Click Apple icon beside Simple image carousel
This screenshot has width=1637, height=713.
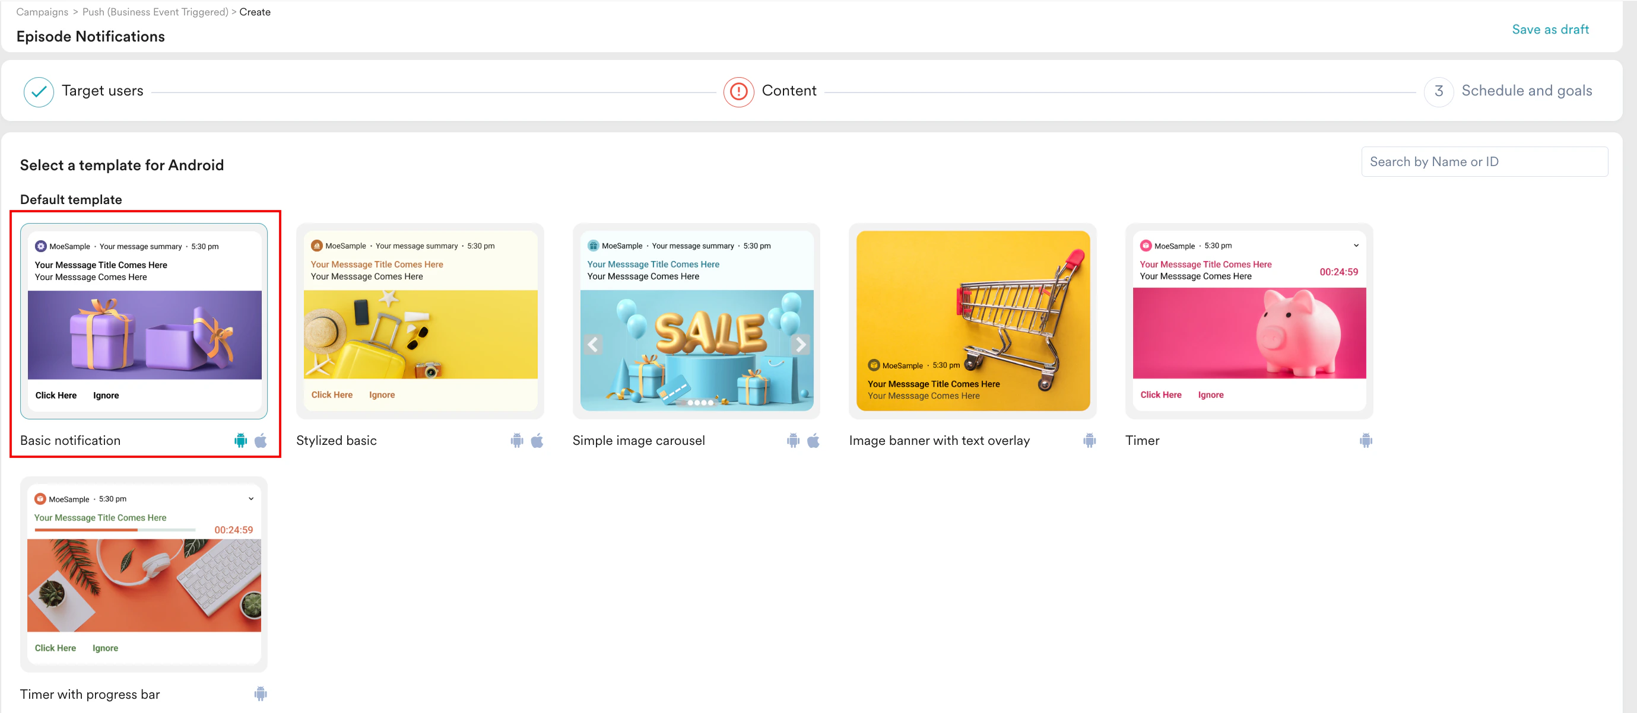[813, 441]
